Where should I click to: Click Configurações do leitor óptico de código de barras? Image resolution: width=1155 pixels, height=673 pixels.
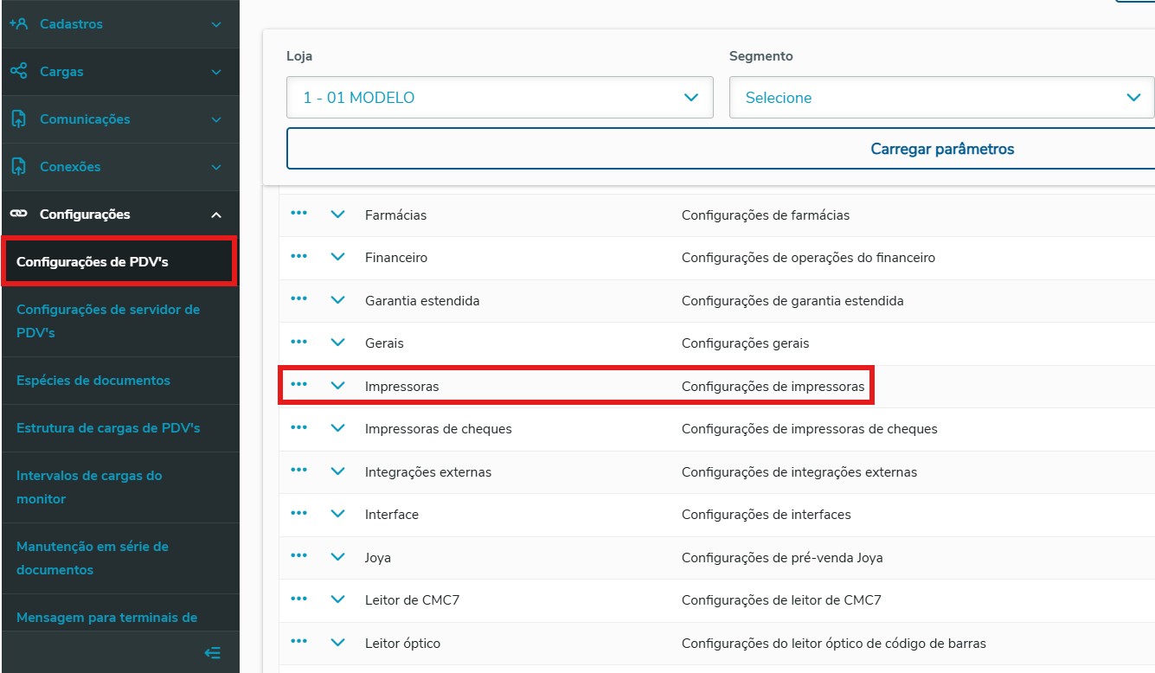(834, 644)
